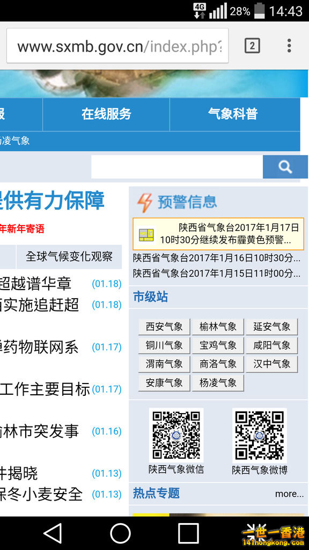Click the lightning bolt warning icon
Screen dimensions: 309x550
[x=144, y=202]
